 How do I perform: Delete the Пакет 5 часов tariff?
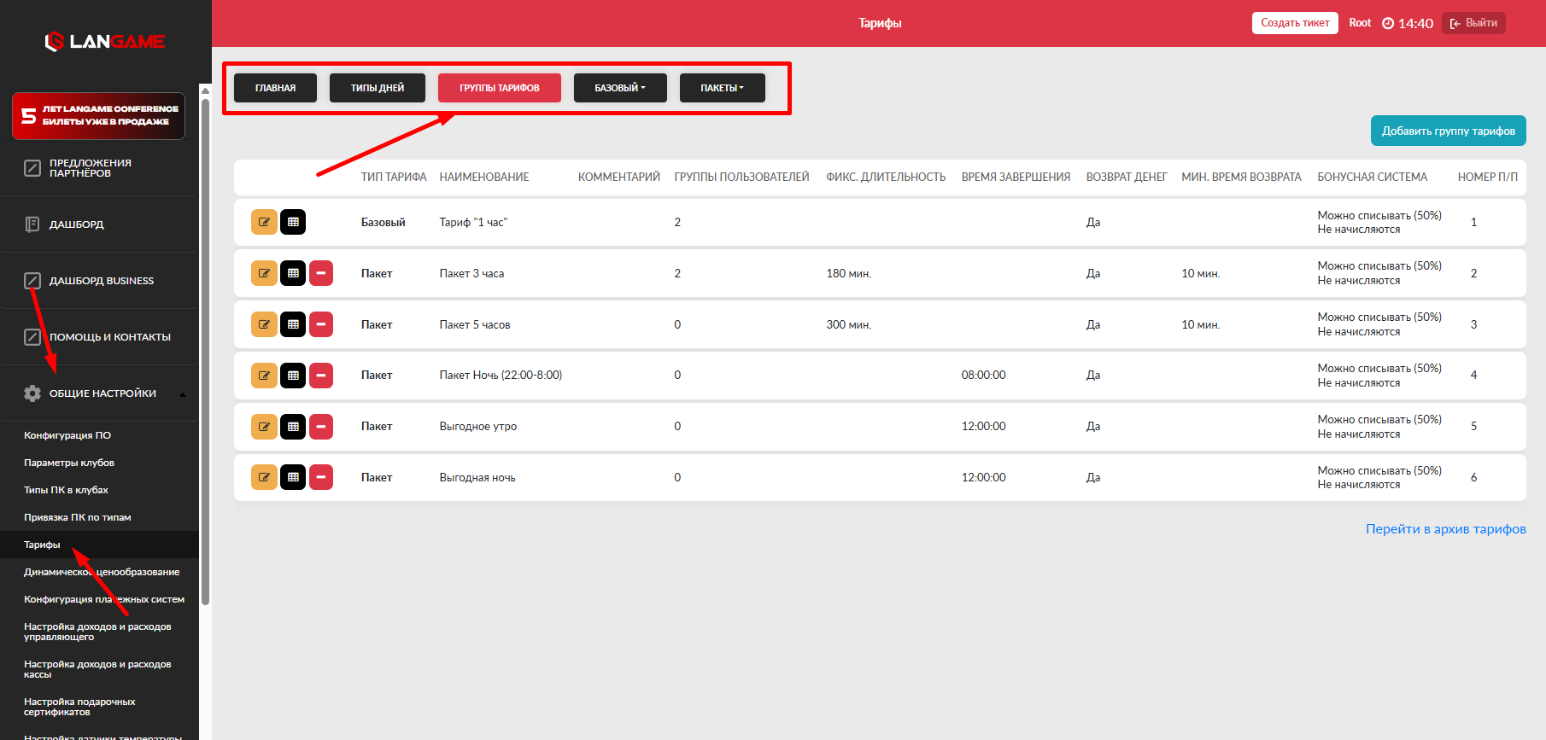tap(321, 324)
